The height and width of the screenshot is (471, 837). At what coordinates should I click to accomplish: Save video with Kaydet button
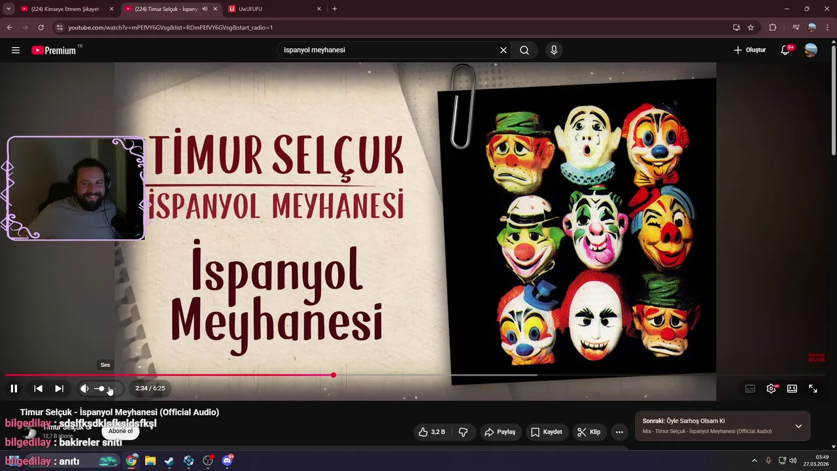pyautogui.click(x=546, y=432)
